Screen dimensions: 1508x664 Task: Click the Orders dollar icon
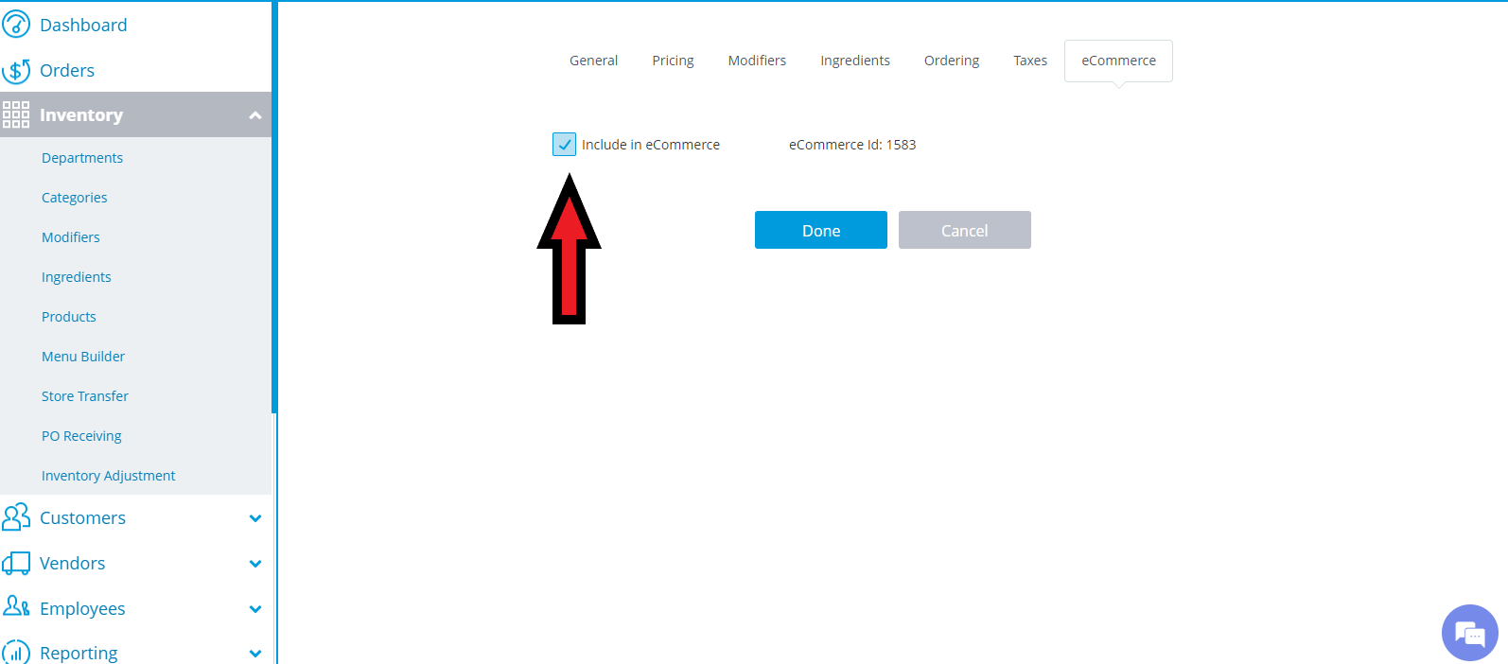tap(16, 70)
